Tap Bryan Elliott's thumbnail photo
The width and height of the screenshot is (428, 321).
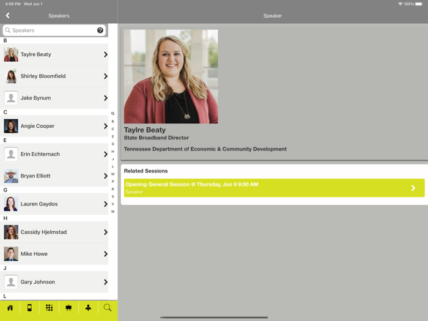(x=11, y=176)
